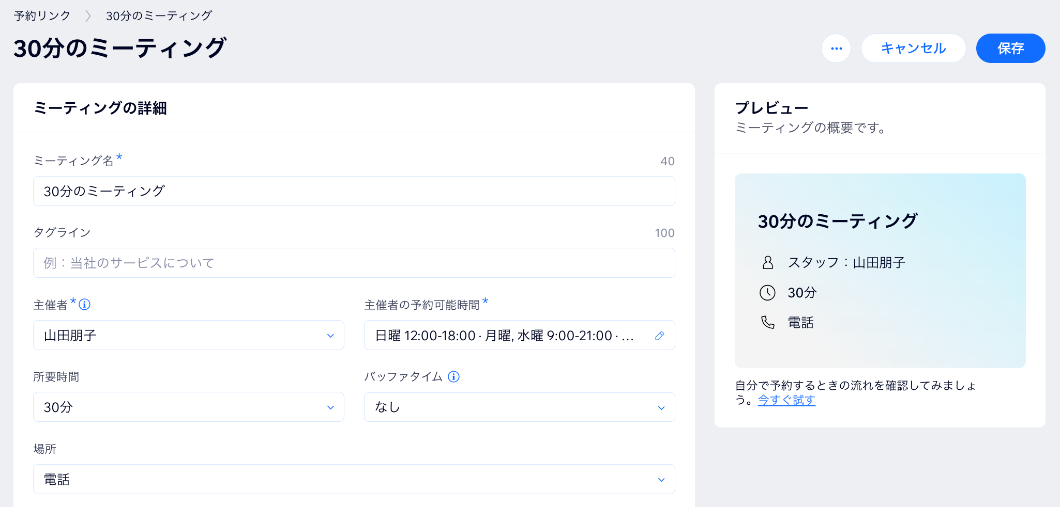Screen dimensions: 1060x507
Task: Open the バッファタイム dropdown showing なし
Action: (x=519, y=407)
